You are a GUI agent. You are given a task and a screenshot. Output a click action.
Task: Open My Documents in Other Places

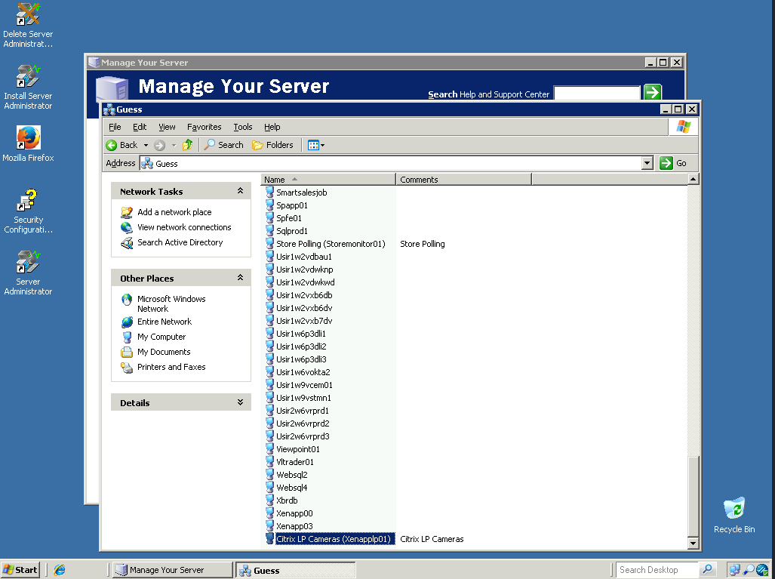point(164,352)
